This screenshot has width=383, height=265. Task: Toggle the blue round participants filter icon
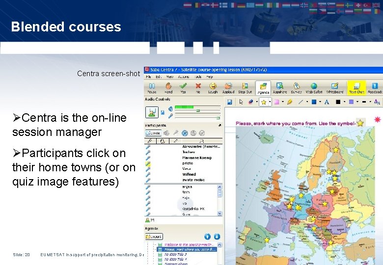pos(185,133)
